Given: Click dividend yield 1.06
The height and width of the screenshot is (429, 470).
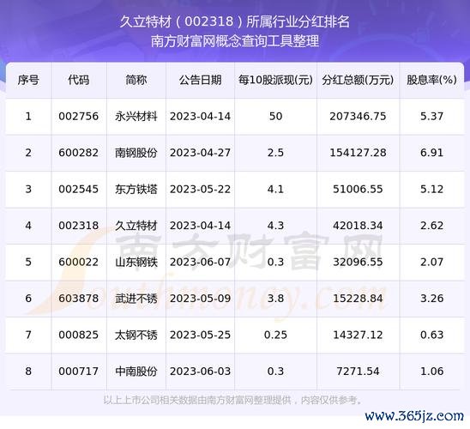Looking at the screenshot, I should click(x=431, y=372).
